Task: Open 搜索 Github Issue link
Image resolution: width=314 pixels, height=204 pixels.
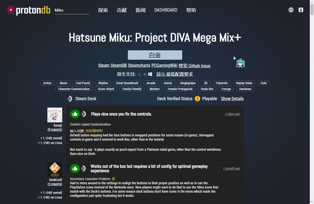Action: point(194,66)
